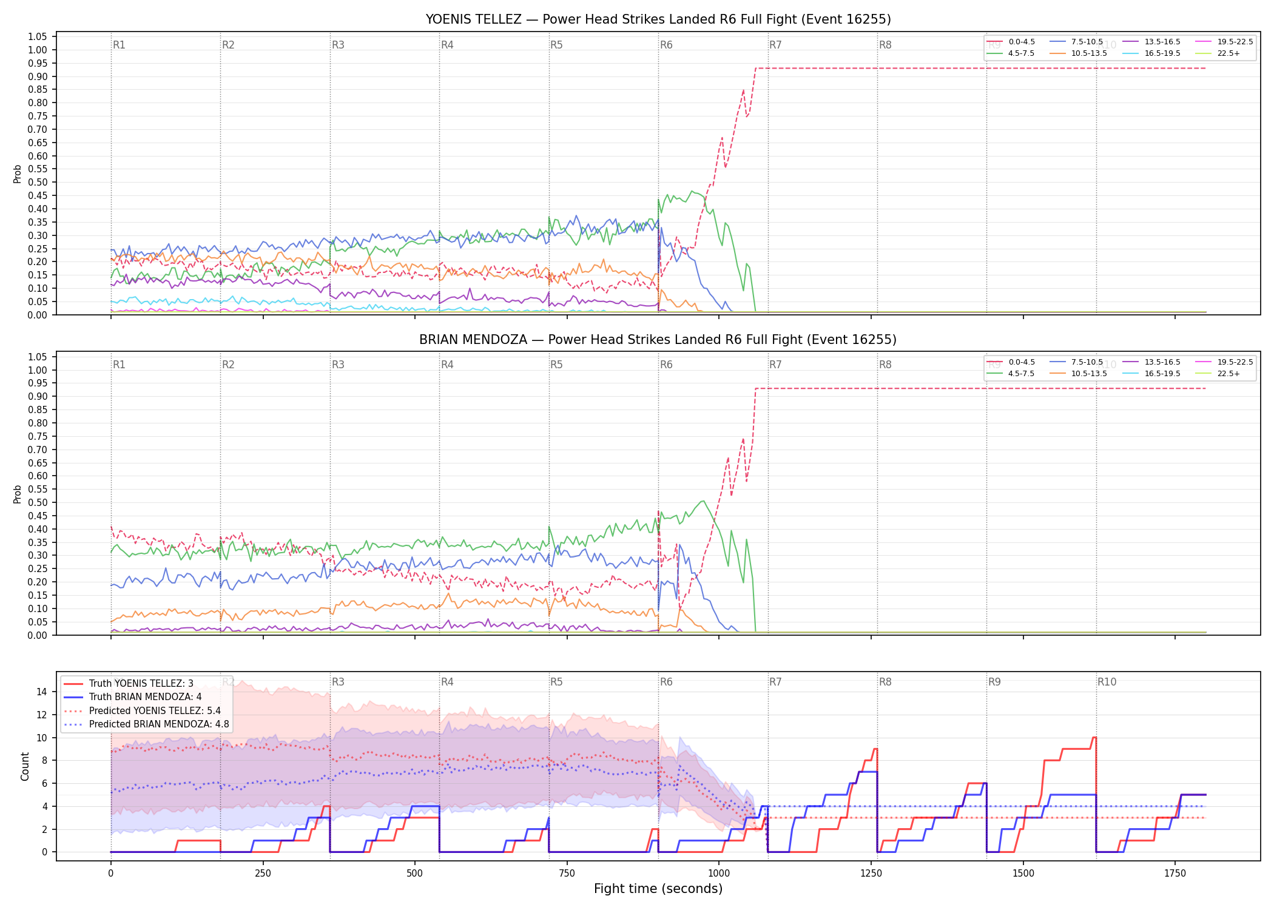Click the R5 round marker in Mendoza chart
The width and height of the screenshot is (1274, 910).
pyautogui.click(x=556, y=365)
